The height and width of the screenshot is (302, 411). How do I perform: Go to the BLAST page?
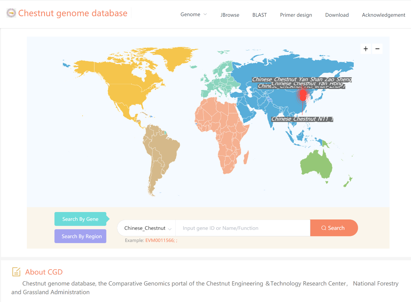pos(260,15)
